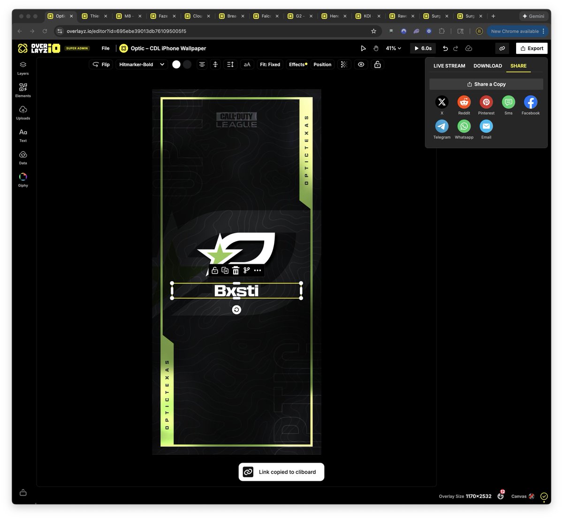Duplicate the selected Bxsti text element

tap(225, 270)
